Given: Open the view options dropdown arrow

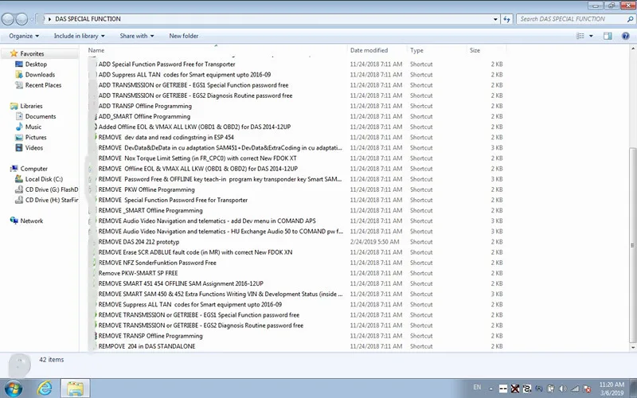Looking at the screenshot, I should (x=591, y=36).
